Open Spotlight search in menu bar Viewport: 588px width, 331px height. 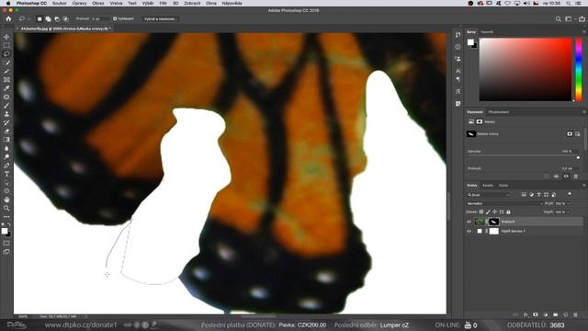(569, 3)
